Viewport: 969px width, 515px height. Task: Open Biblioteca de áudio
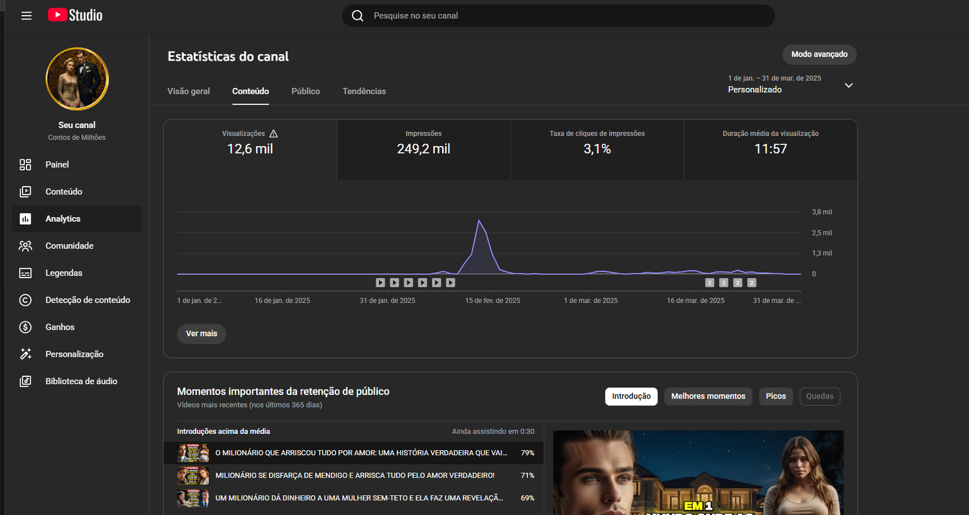pyautogui.click(x=81, y=381)
